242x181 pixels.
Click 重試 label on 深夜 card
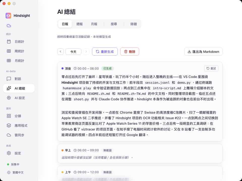tap(213, 68)
